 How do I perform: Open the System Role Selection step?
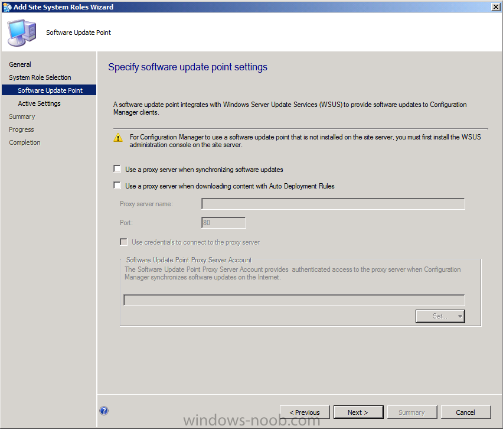pyautogui.click(x=40, y=77)
